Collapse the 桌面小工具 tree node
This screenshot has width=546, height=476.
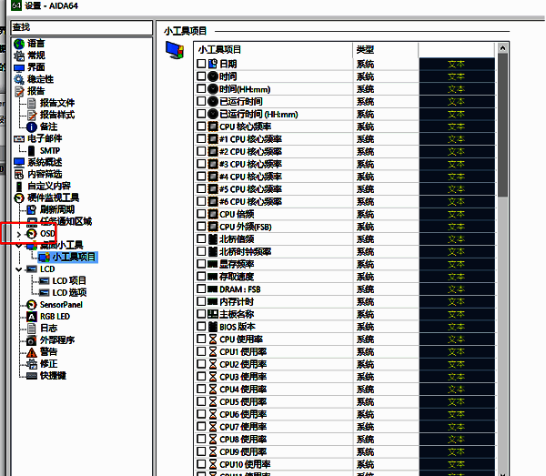[19, 246]
